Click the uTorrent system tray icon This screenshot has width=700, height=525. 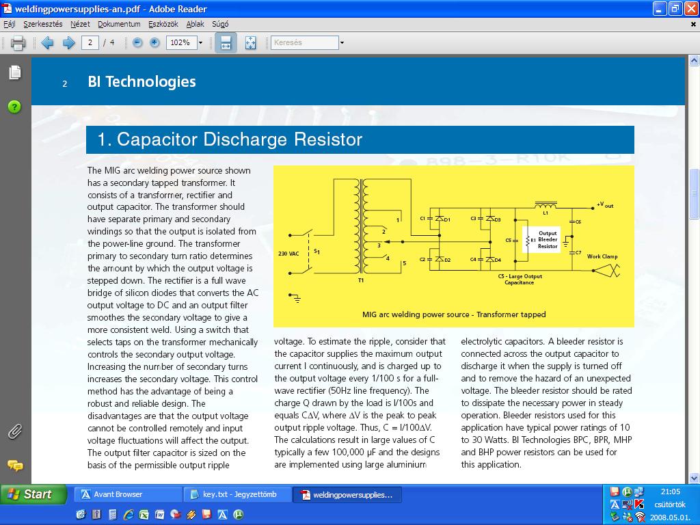coord(628,492)
